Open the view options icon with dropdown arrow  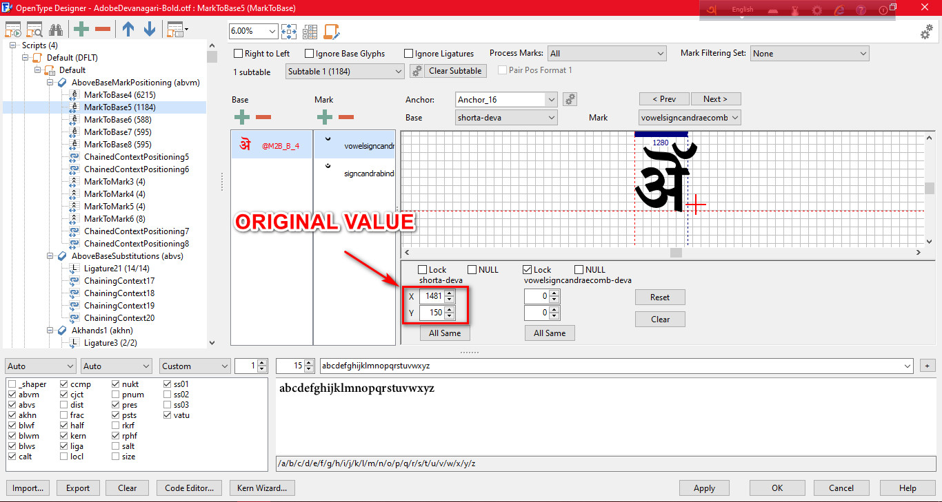point(178,30)
